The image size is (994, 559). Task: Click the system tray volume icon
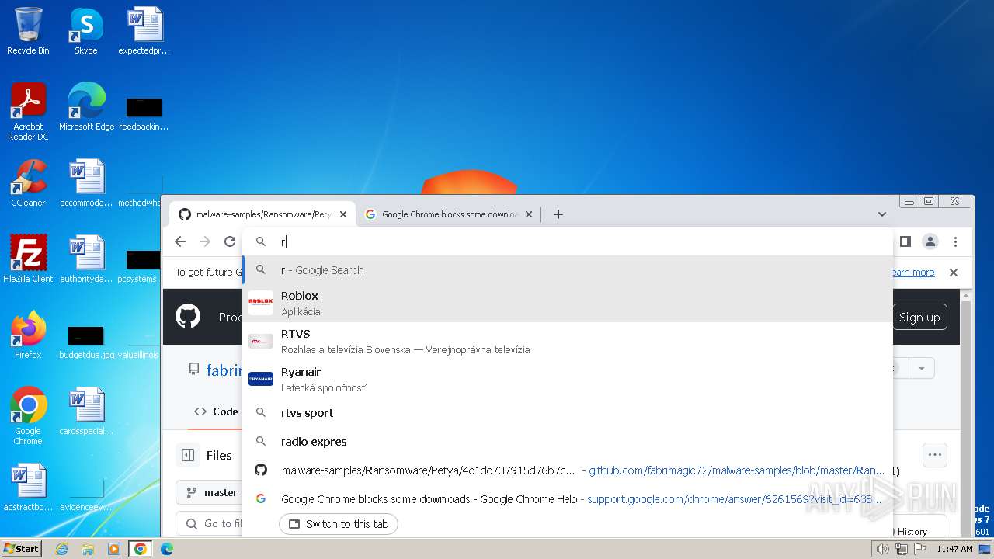coord(883,549)
